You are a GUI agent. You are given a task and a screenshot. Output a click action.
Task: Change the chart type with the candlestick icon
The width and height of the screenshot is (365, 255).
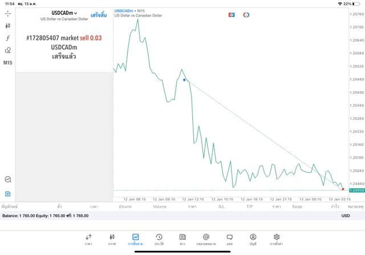pos(7,26)
